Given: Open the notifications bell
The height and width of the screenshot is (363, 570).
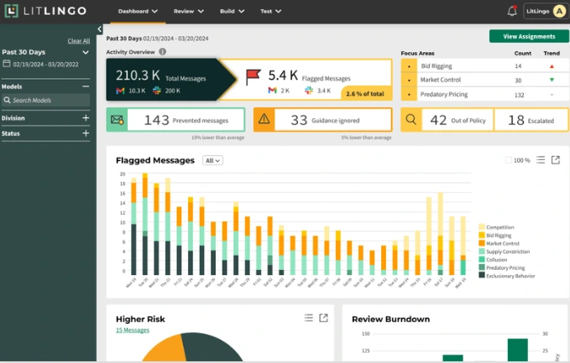Looking at the screenshot, I should (x=512, y=11).
